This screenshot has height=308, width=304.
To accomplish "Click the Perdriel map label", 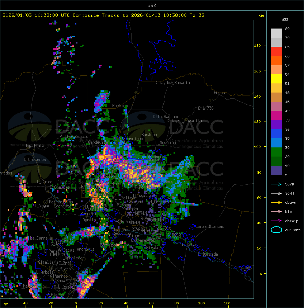I will tap(89, 214).
